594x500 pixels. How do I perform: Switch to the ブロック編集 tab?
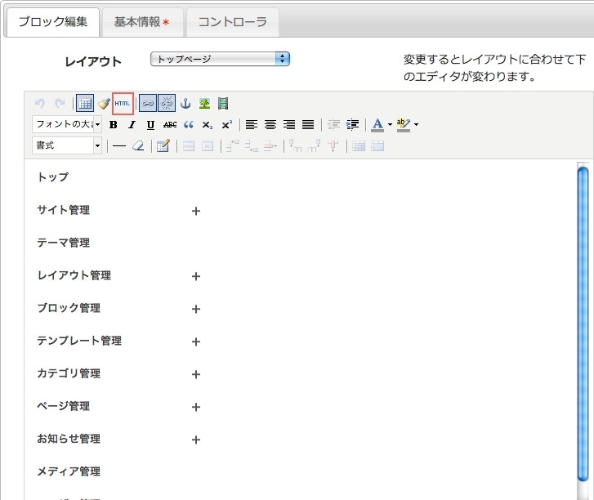pos(53,22)
